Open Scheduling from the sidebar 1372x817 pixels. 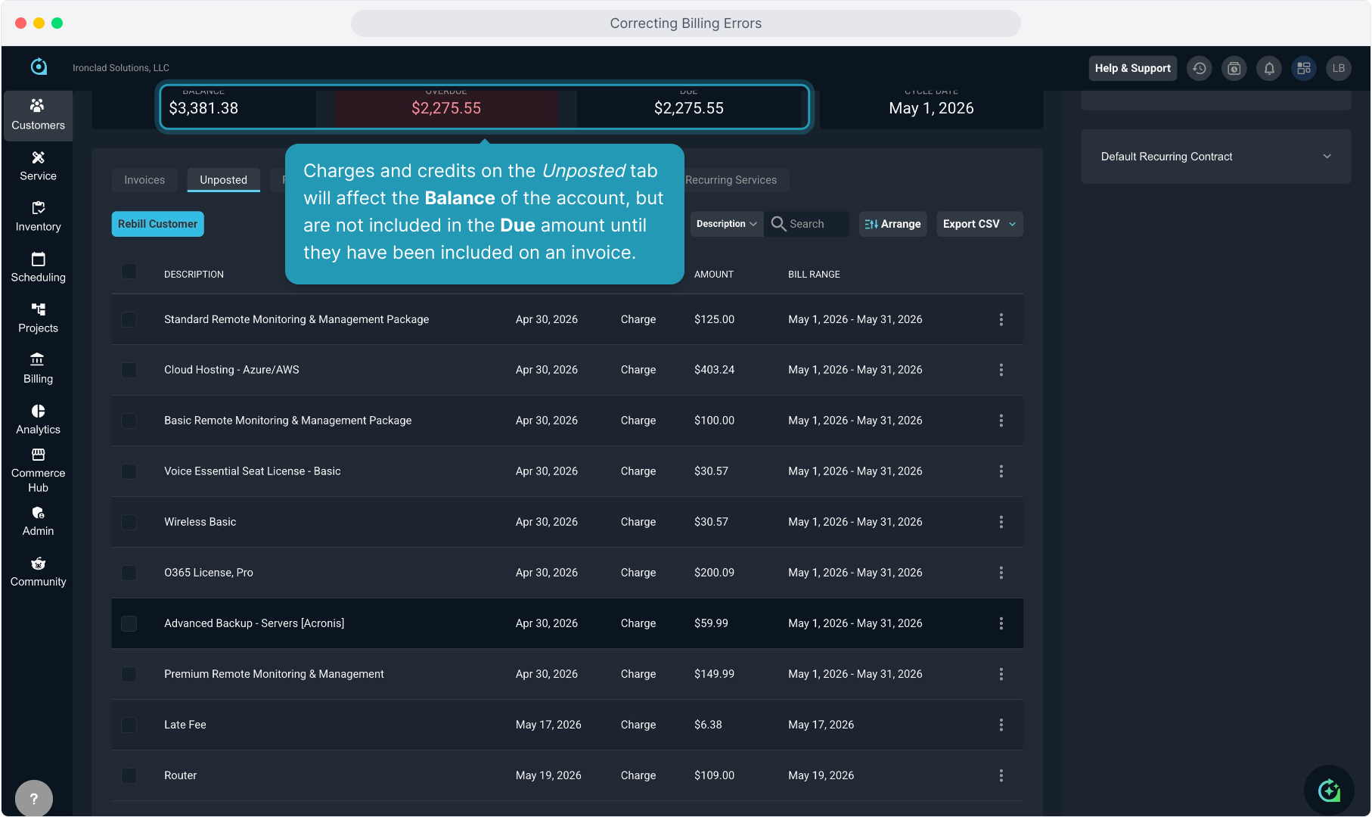click(38, 267)
